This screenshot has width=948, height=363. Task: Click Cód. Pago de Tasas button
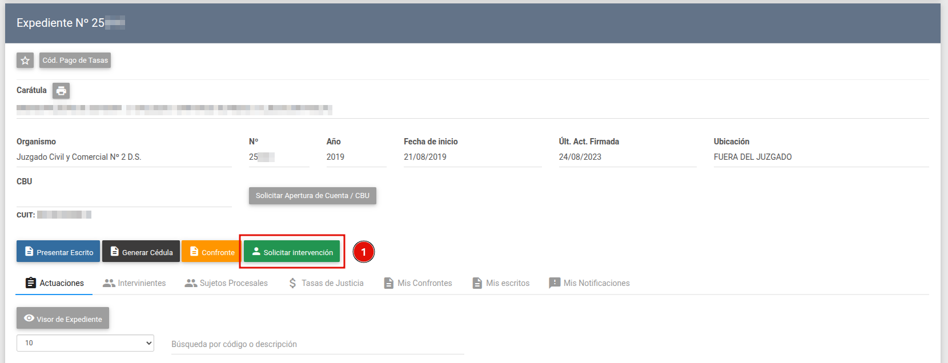point(75,61)
